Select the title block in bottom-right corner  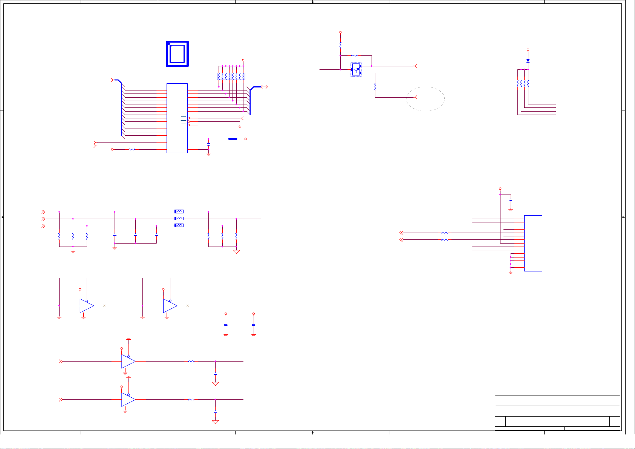pos(557,412)
